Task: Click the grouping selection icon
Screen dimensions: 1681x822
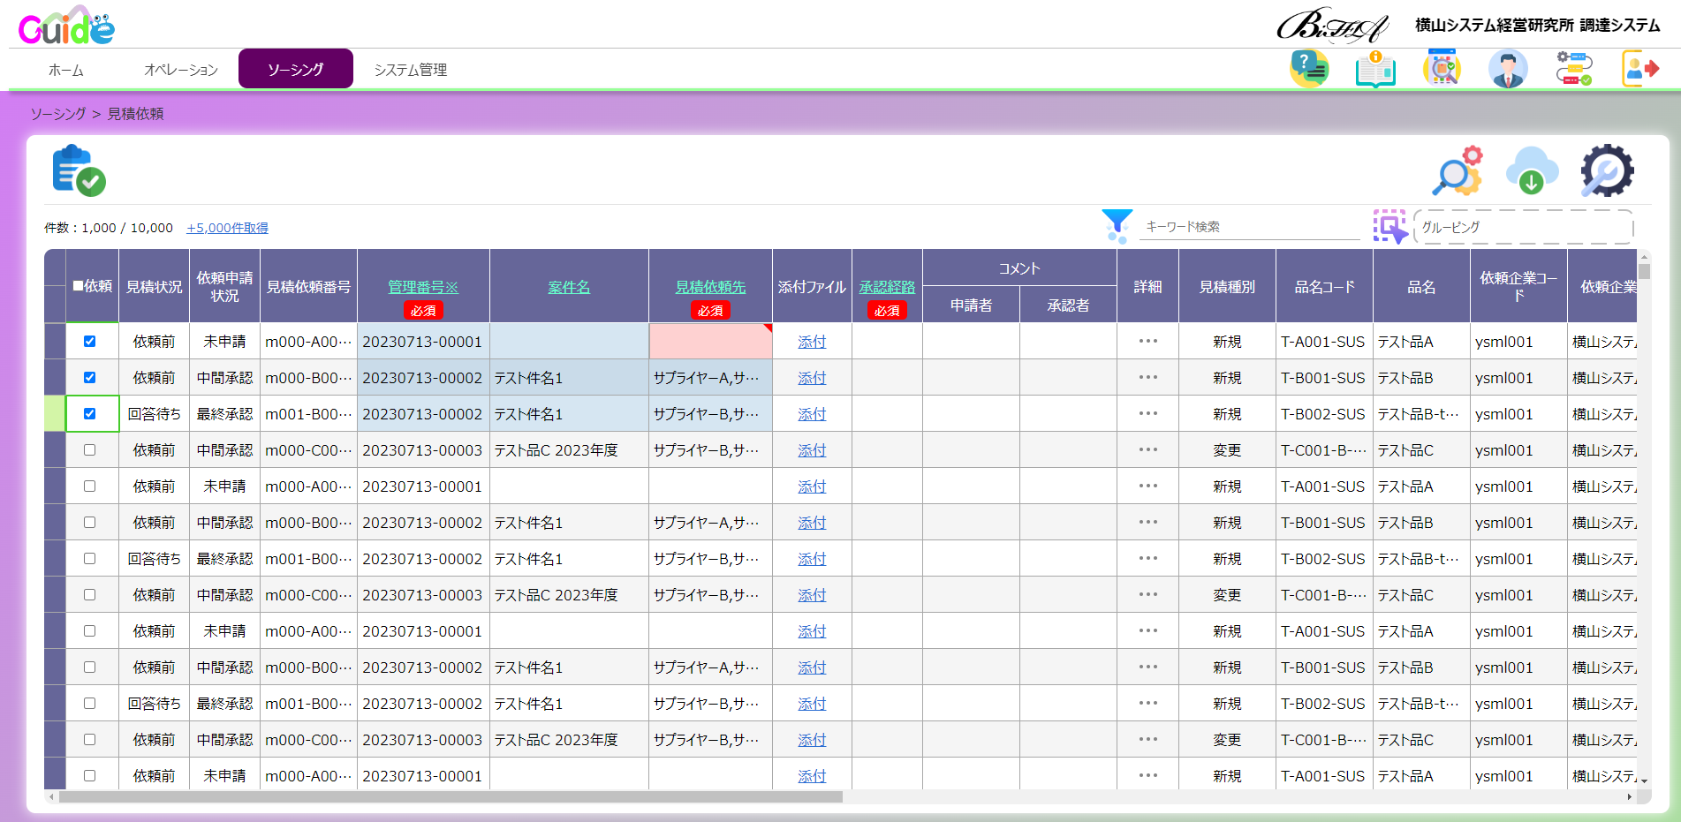Action: click(1390, 227)
